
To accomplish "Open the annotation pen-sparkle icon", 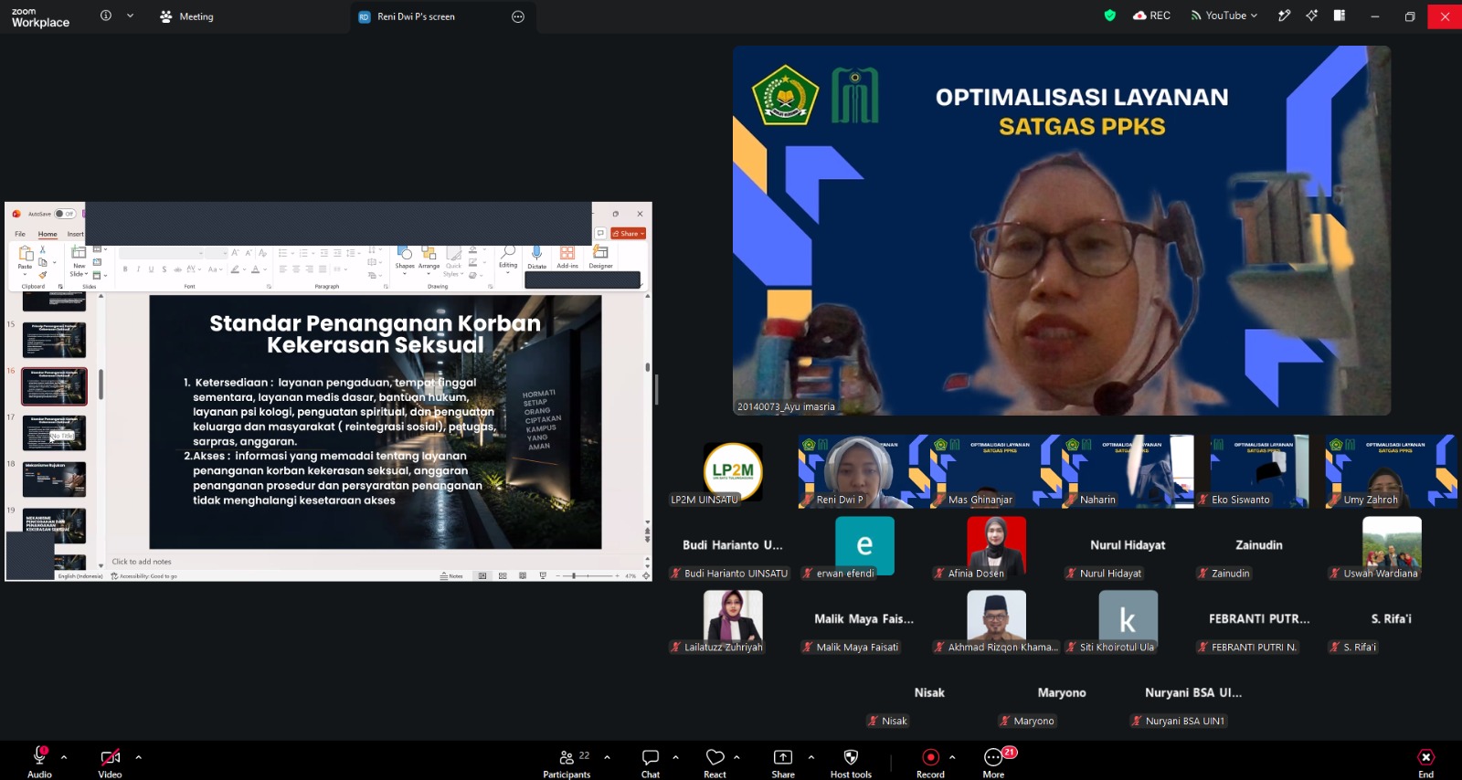I will pyautogui.click(x=1284, y=16).
